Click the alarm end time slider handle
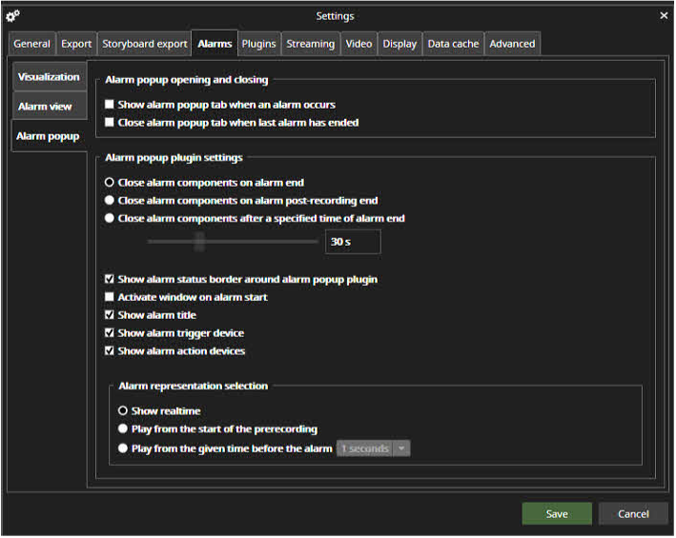 tap(199, 243)
